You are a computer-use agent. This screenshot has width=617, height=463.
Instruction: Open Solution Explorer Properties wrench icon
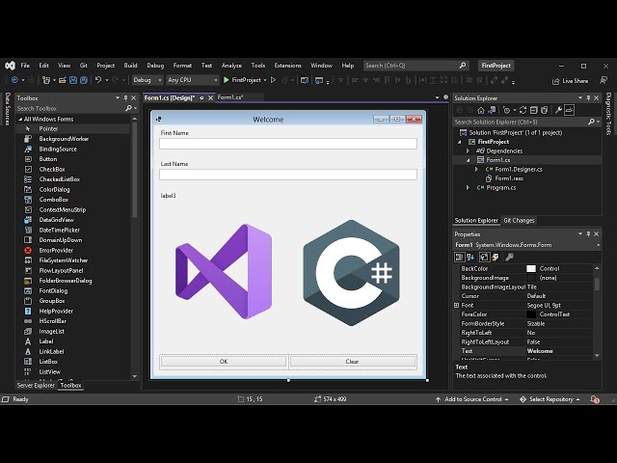(x=558, y=110)
